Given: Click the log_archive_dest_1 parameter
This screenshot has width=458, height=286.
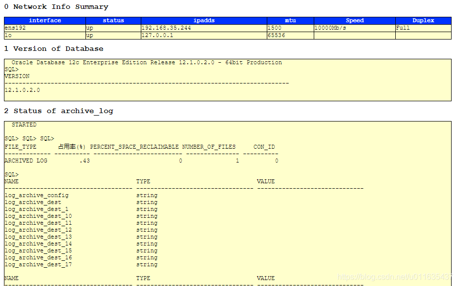Looking at the screenshot, I should tap(37, 209).
